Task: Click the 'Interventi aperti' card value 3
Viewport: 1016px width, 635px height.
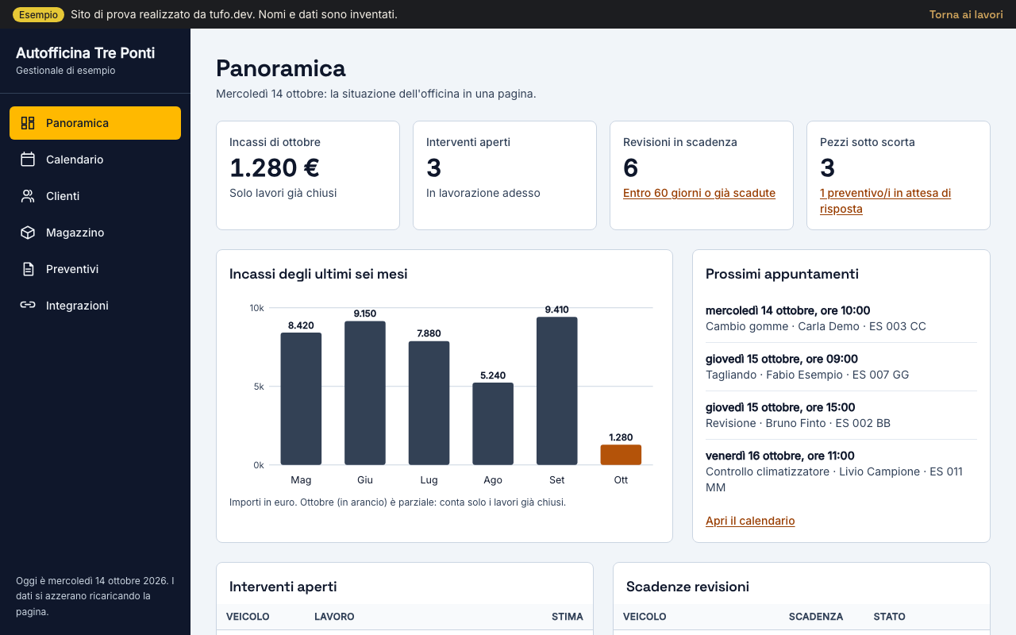Action: pyautogui.click(x=433, y=168)
